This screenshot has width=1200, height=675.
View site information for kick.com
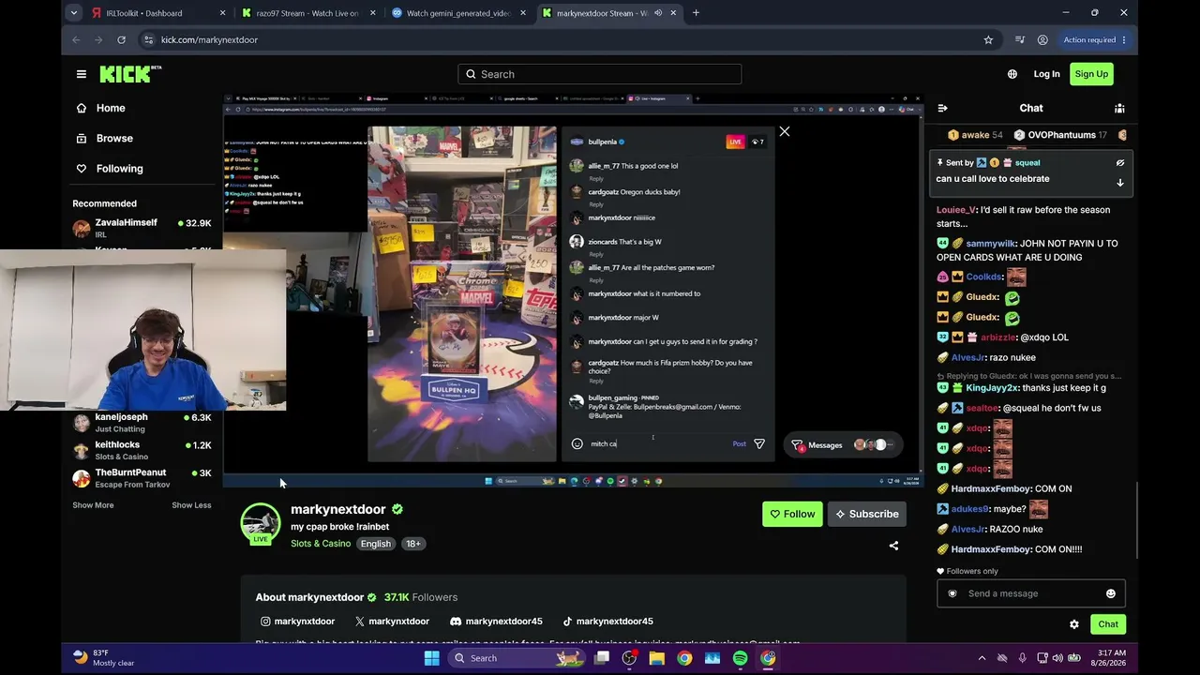click(148, 40)
